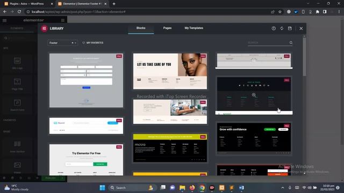The height and width of the screenshot is (193, 344).
Task: Open XAMPP from the taskbar
Action: tap(221, 188)
